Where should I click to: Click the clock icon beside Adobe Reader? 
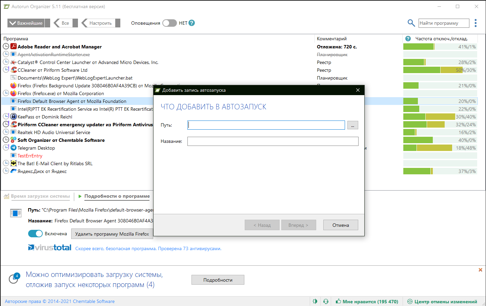pyautogui.click(x=6, y=46)
